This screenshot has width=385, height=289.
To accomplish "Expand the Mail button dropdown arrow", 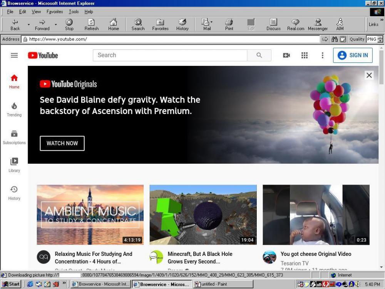I will (211, 22).
